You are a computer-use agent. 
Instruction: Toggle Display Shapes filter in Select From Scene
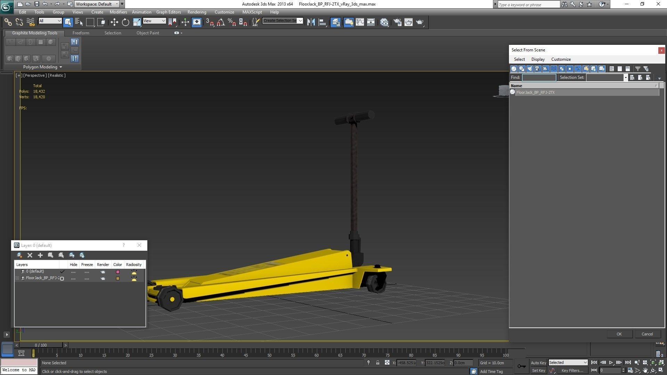522,69
